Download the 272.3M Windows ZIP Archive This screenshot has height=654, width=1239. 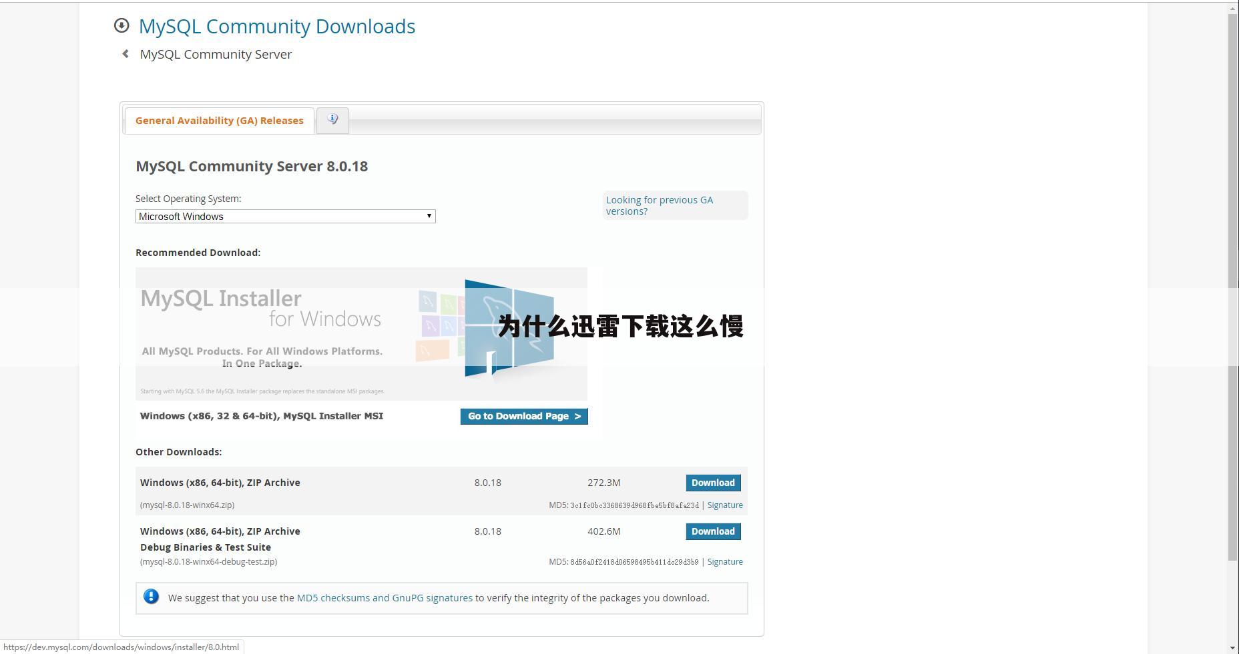[x=713, y=483]
